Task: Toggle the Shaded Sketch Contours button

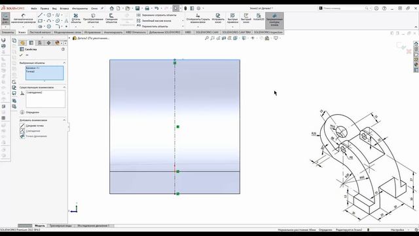Action: (x=274, y=20)
